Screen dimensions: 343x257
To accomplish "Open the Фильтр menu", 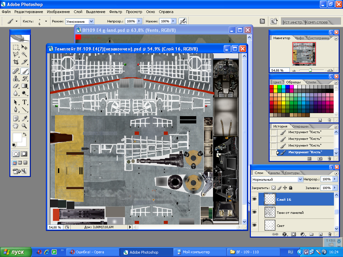I will coord(116,12).
